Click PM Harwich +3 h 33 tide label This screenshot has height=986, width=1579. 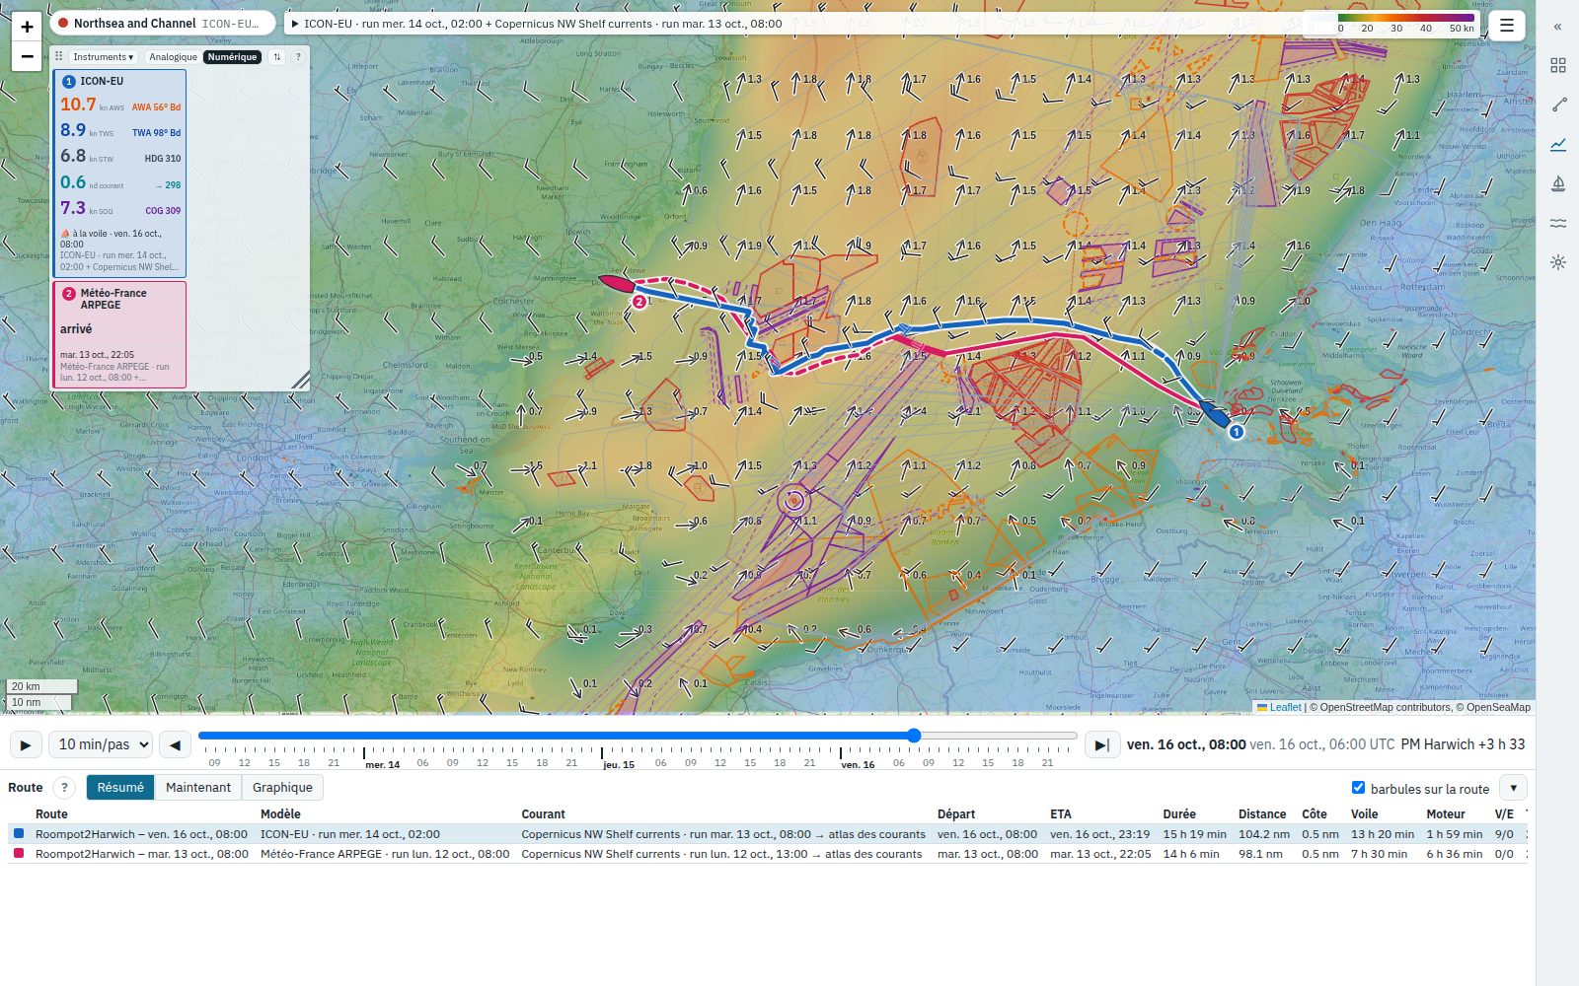[x=1463, y=744]
